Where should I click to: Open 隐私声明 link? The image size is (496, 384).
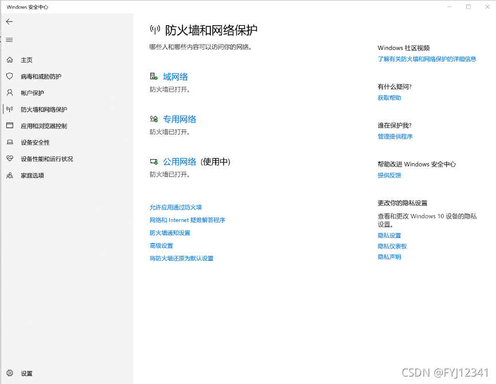coord(389,257)
